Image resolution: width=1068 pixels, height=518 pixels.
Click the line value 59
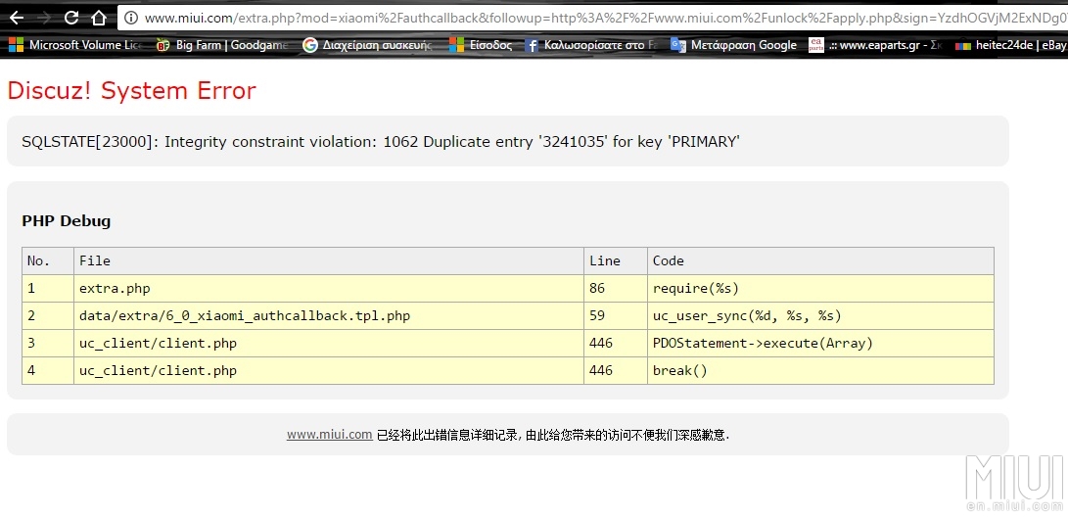point(615,315)
